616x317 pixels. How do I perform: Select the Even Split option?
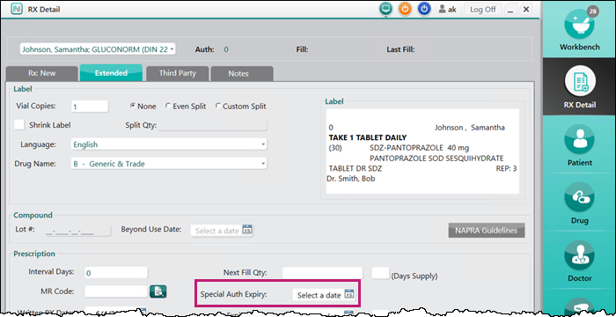coord(168,107)
